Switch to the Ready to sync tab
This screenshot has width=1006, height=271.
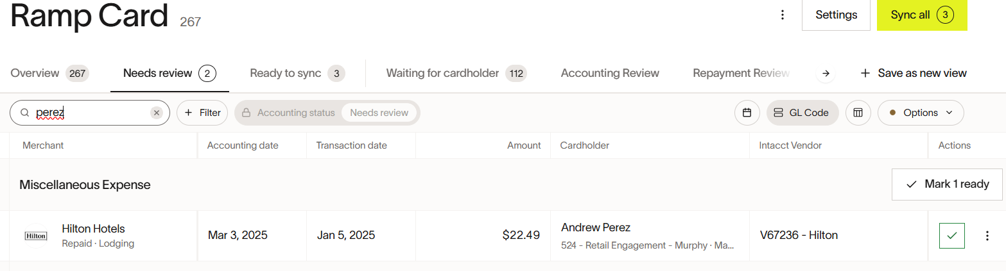point(297,73)
